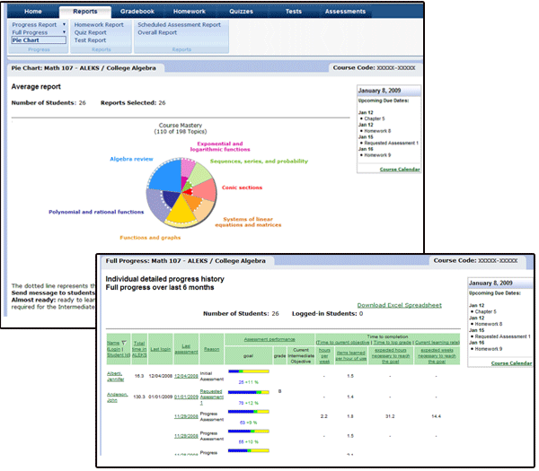Sort by items learned per hour header
539x471 pixels.
coord(350,355)
